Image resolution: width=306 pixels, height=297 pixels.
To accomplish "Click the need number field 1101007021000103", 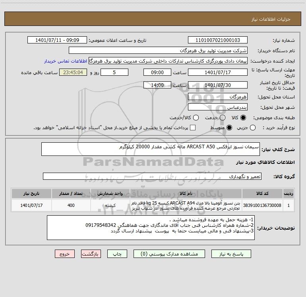I will [x=218, y=40].
